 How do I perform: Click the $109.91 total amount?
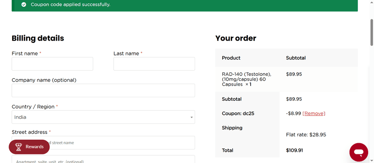[x=295, y=150]
